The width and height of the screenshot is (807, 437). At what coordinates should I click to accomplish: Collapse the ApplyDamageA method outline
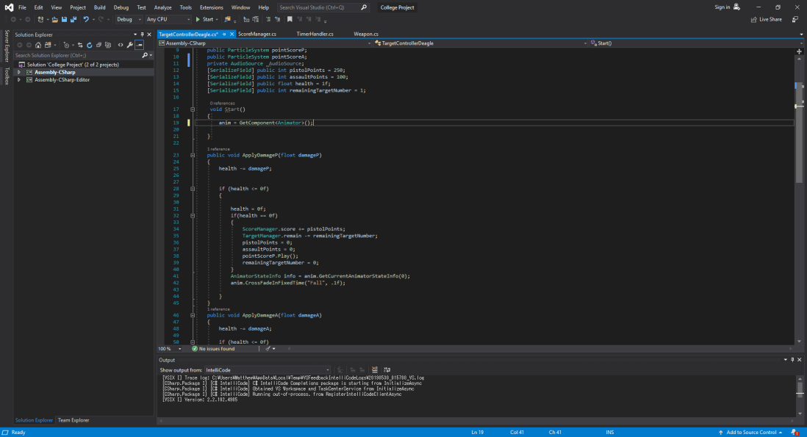(x=193, y=316)
